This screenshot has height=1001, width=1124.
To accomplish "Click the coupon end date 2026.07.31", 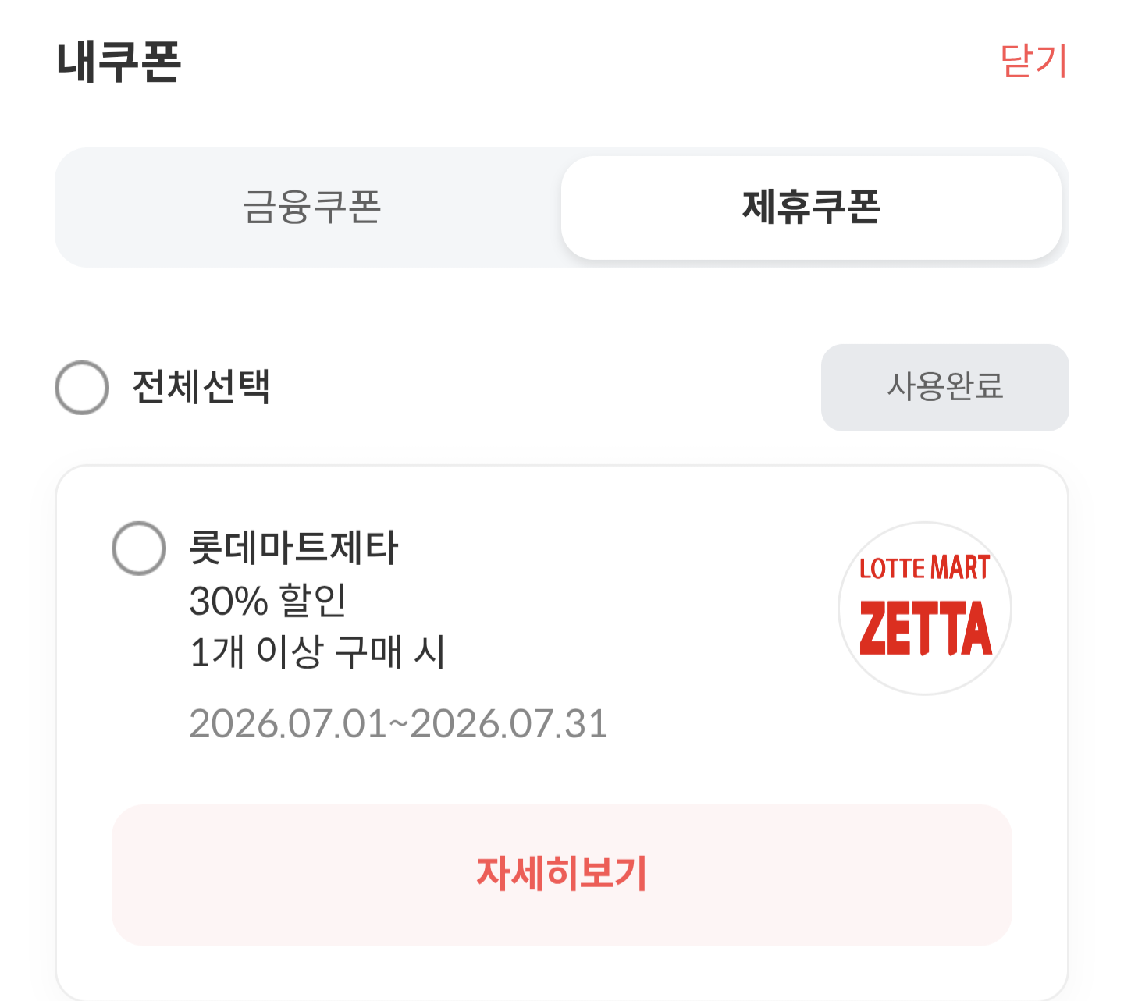I will pos(509,724).
